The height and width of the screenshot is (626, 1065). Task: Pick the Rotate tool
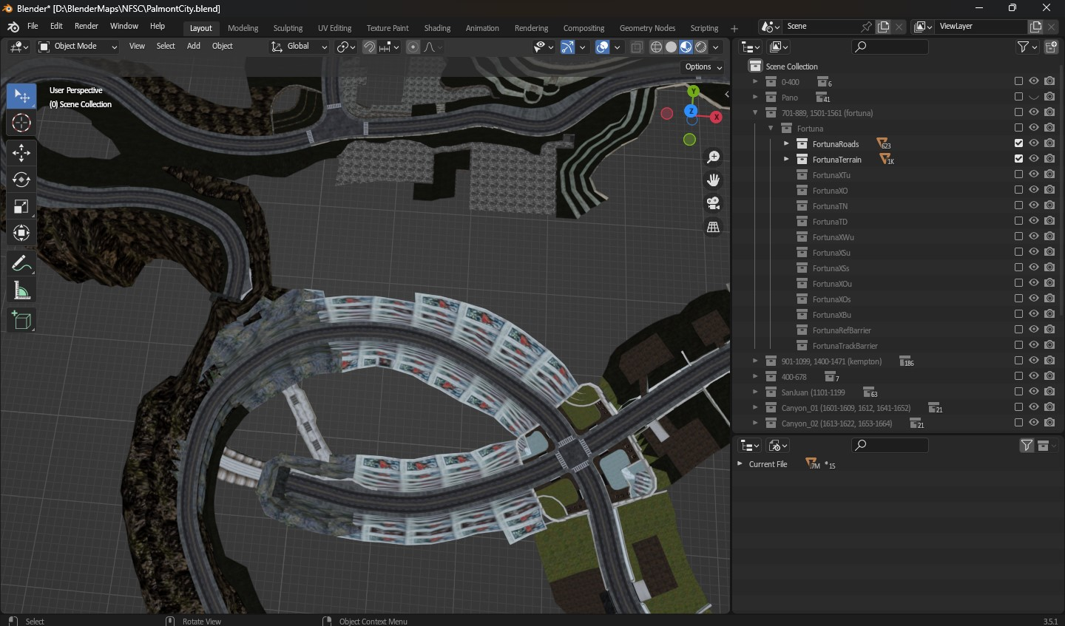click(x=21, y=180)
